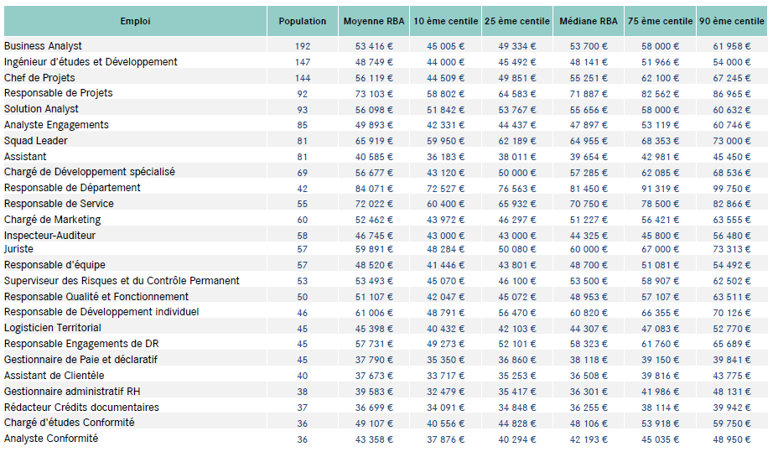Click the 10 ème centile header
773x452 pixels.
(x=445, y=21)
